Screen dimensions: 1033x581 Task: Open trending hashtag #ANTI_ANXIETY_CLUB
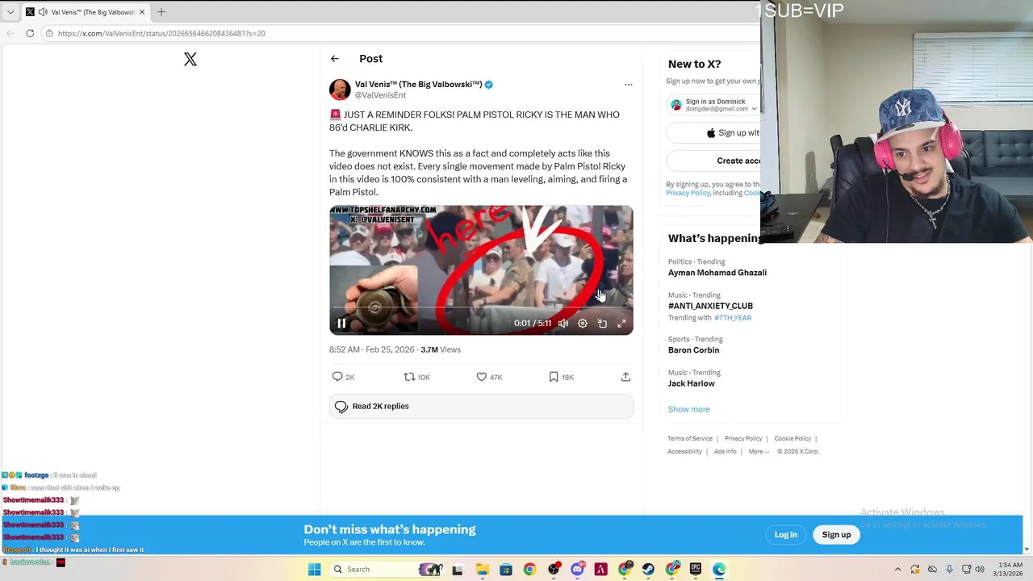tap(710, 306)
